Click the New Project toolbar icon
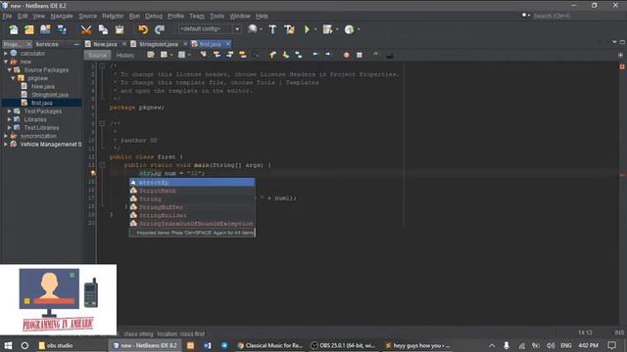This screenshot has height=352, width=627. click(29, 29)
